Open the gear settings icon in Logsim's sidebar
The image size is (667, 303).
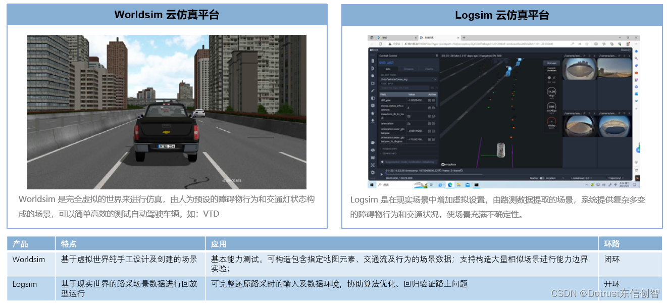click(x=373, y=172)
